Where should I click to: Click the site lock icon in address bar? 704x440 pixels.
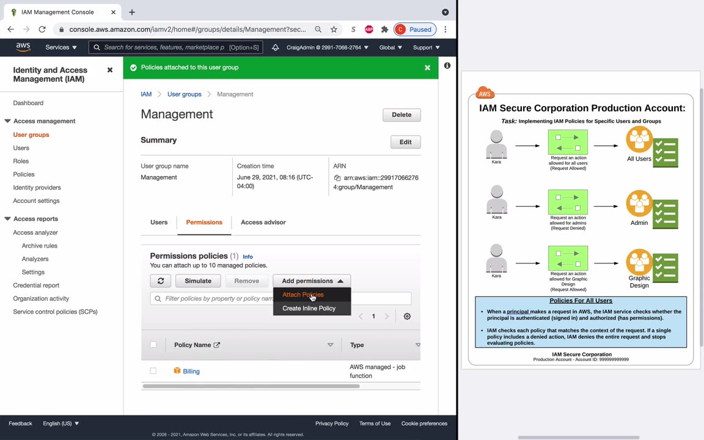61,29
